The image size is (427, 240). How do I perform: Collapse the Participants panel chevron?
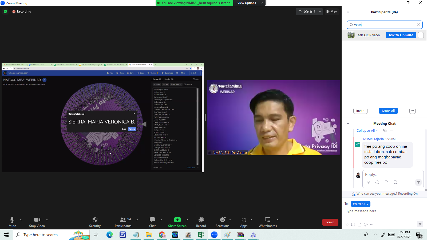(348, 12)
